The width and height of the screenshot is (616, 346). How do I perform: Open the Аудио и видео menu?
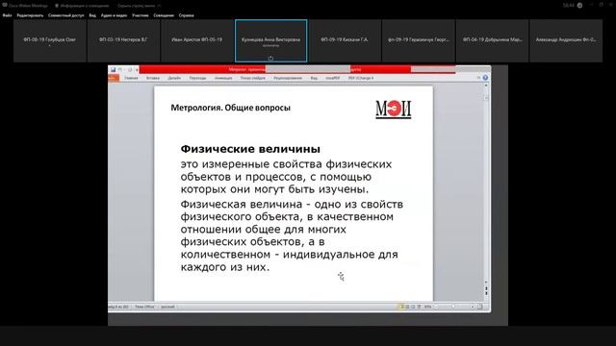(x=114, y=15)
